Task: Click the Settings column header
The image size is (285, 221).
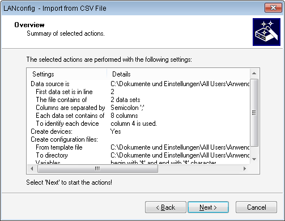Action: 67,74
